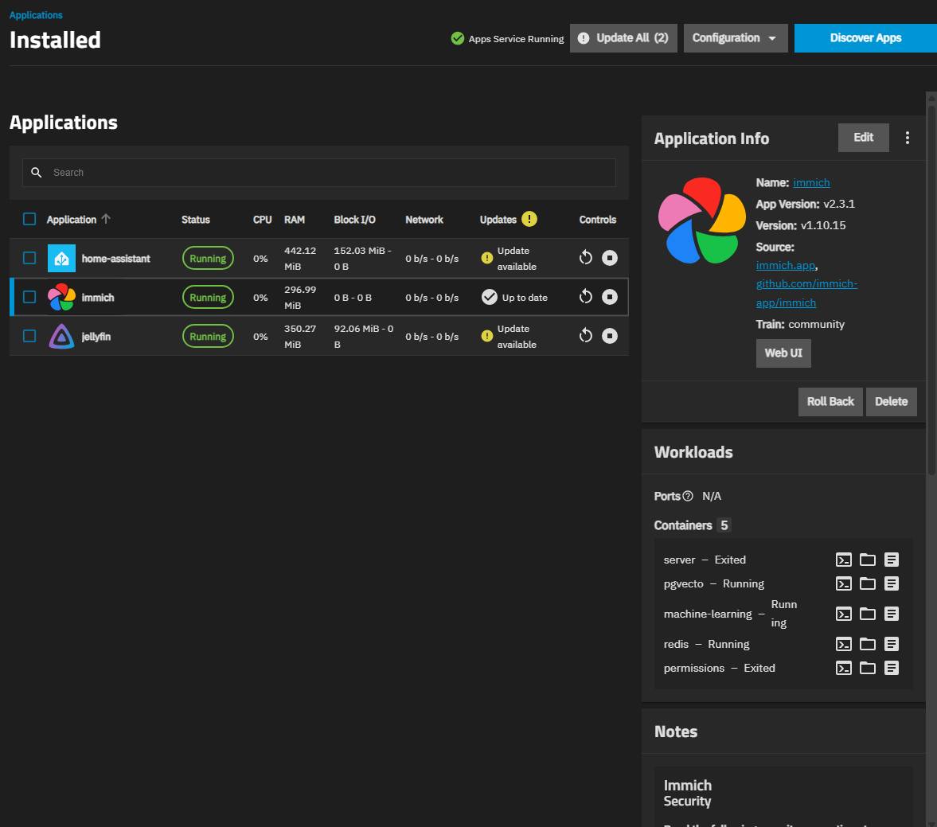Click the home-assistant Running status badge

click(208, 258)
